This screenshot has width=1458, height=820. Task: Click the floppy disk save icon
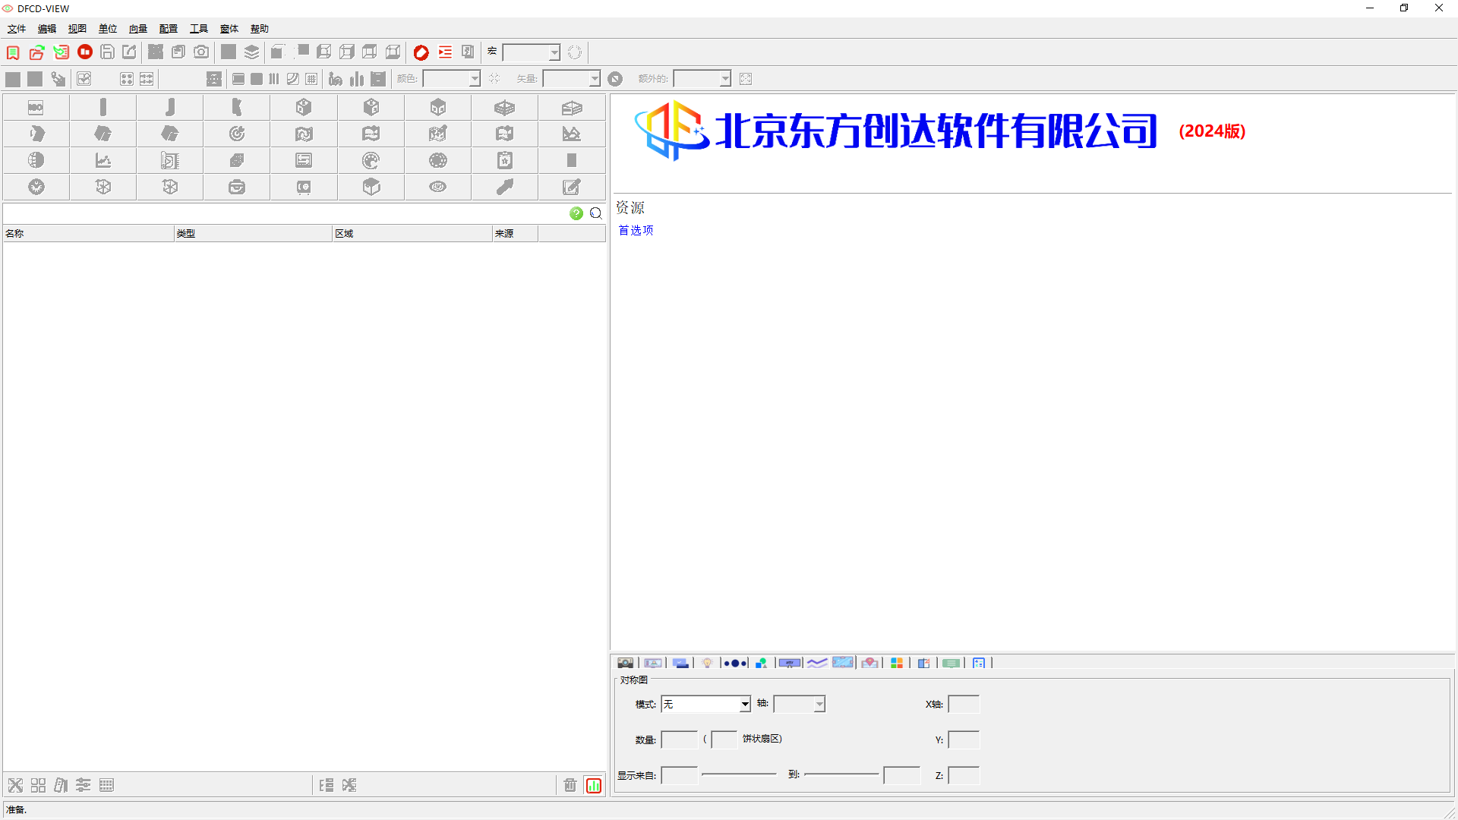(108, 52)
